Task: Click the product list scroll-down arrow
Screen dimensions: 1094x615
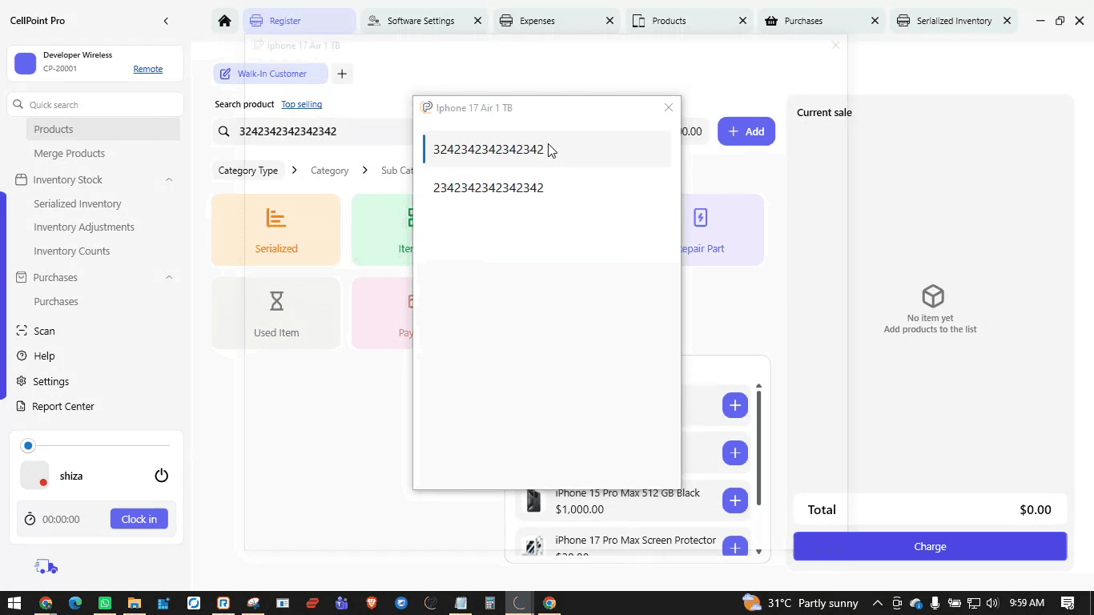Action: [x=758, y=552]
